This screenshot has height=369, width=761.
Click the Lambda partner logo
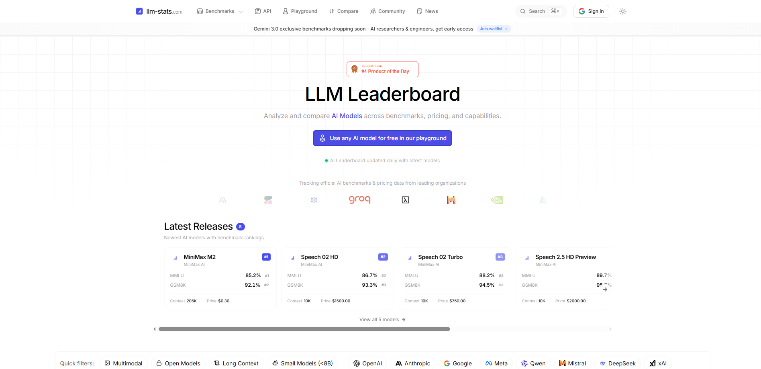[405, 200]
